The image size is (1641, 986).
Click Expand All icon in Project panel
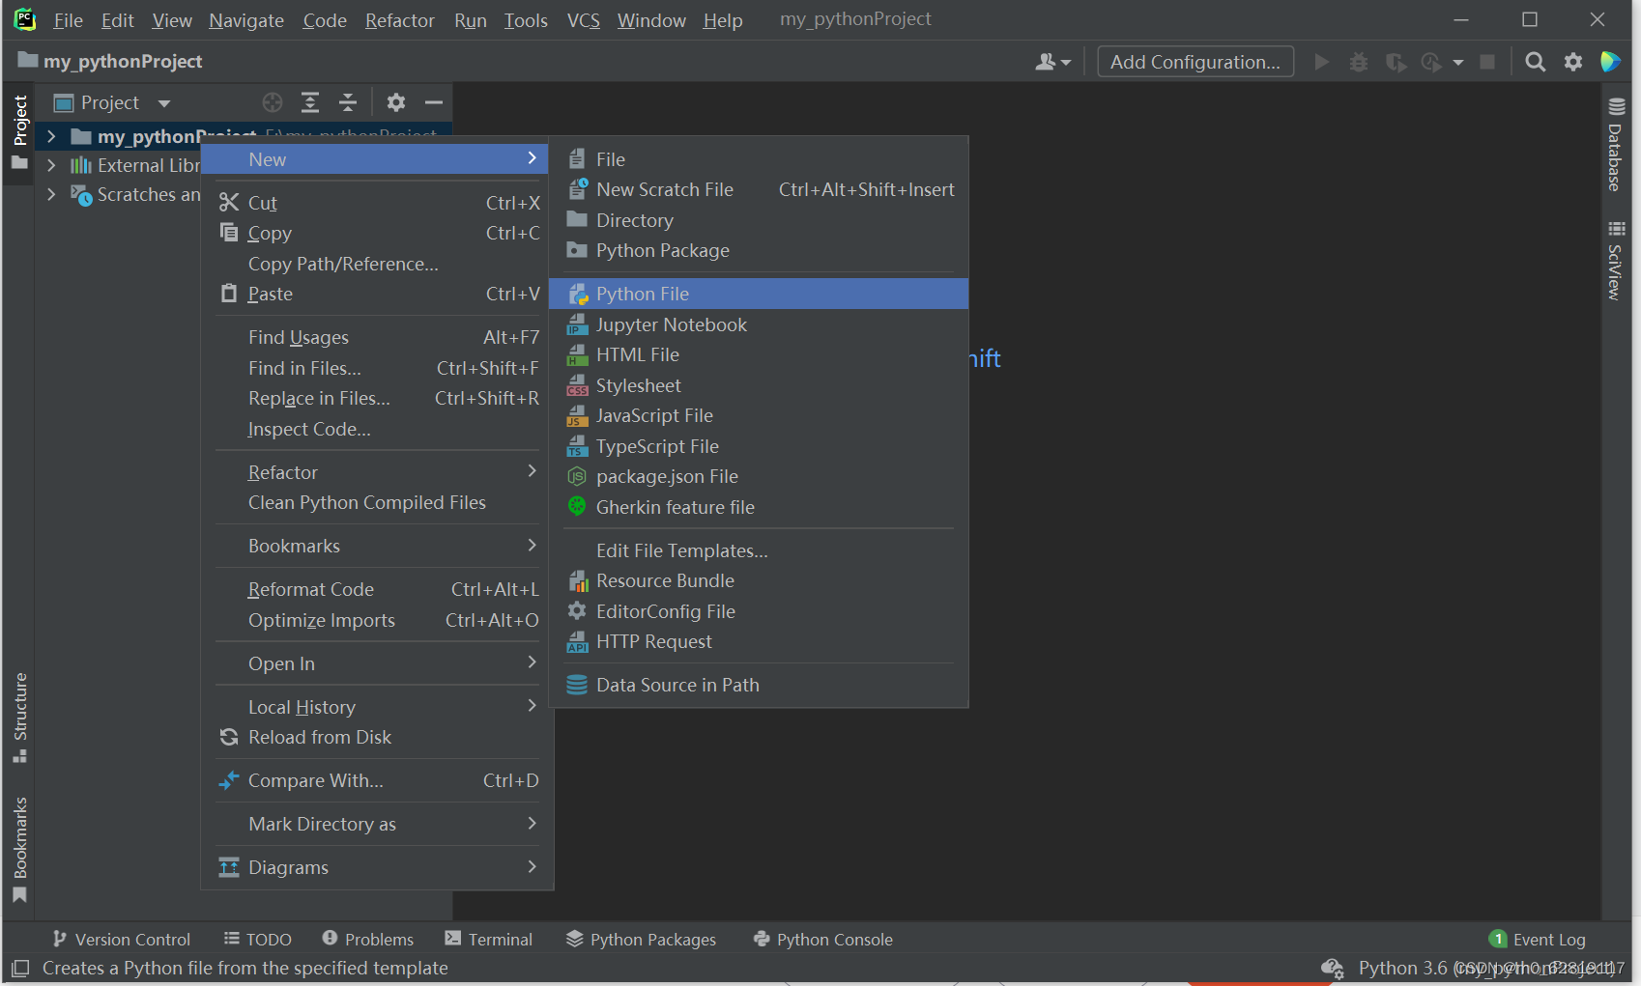pos(310,102)
